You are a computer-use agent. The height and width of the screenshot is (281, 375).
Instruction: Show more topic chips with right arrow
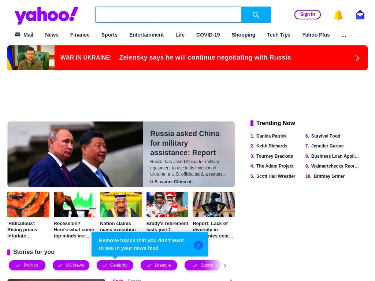click(x=225, y=266)
